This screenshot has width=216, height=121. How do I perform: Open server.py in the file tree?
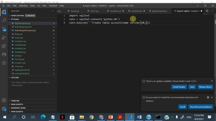32,67
